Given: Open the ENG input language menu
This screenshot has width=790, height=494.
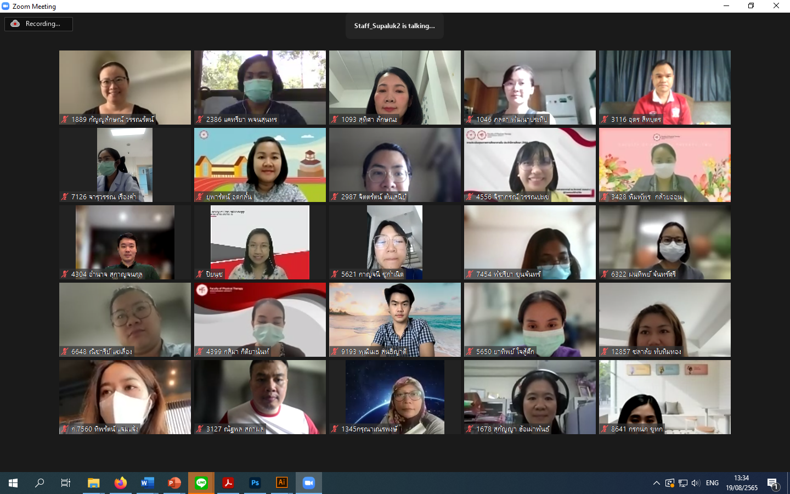Looking at the screenshot, I should [x=712, y=483].
